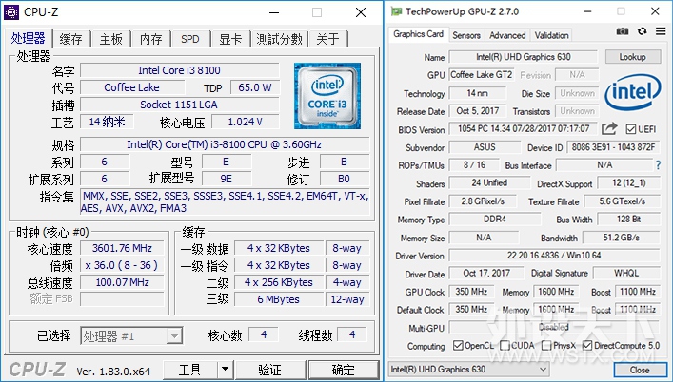Screen dimensions: 673x382
Task: Click the 3601.76 MHz core speed value
Action: pos(123,248)
